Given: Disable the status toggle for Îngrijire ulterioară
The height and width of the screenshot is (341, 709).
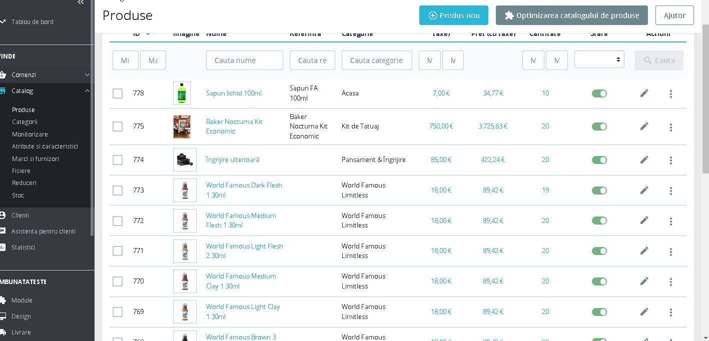Looking at the screenshot, I should coord(599,160).
